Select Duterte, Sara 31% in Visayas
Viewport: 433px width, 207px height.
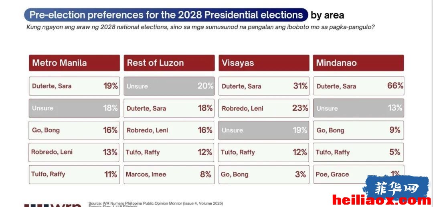coord(264,86)
